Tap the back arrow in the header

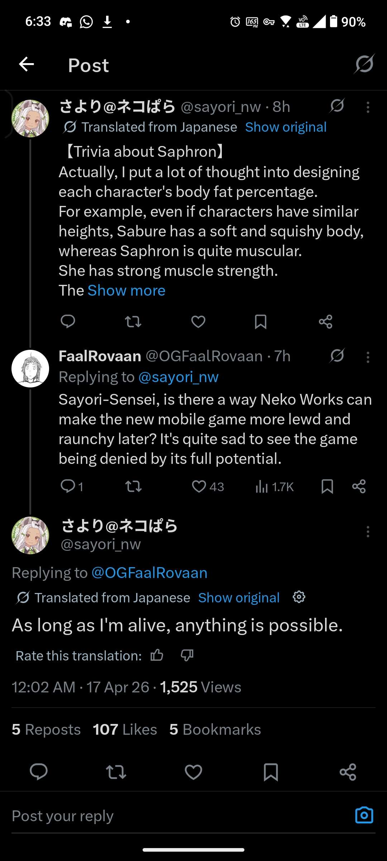tap(27, 65)
